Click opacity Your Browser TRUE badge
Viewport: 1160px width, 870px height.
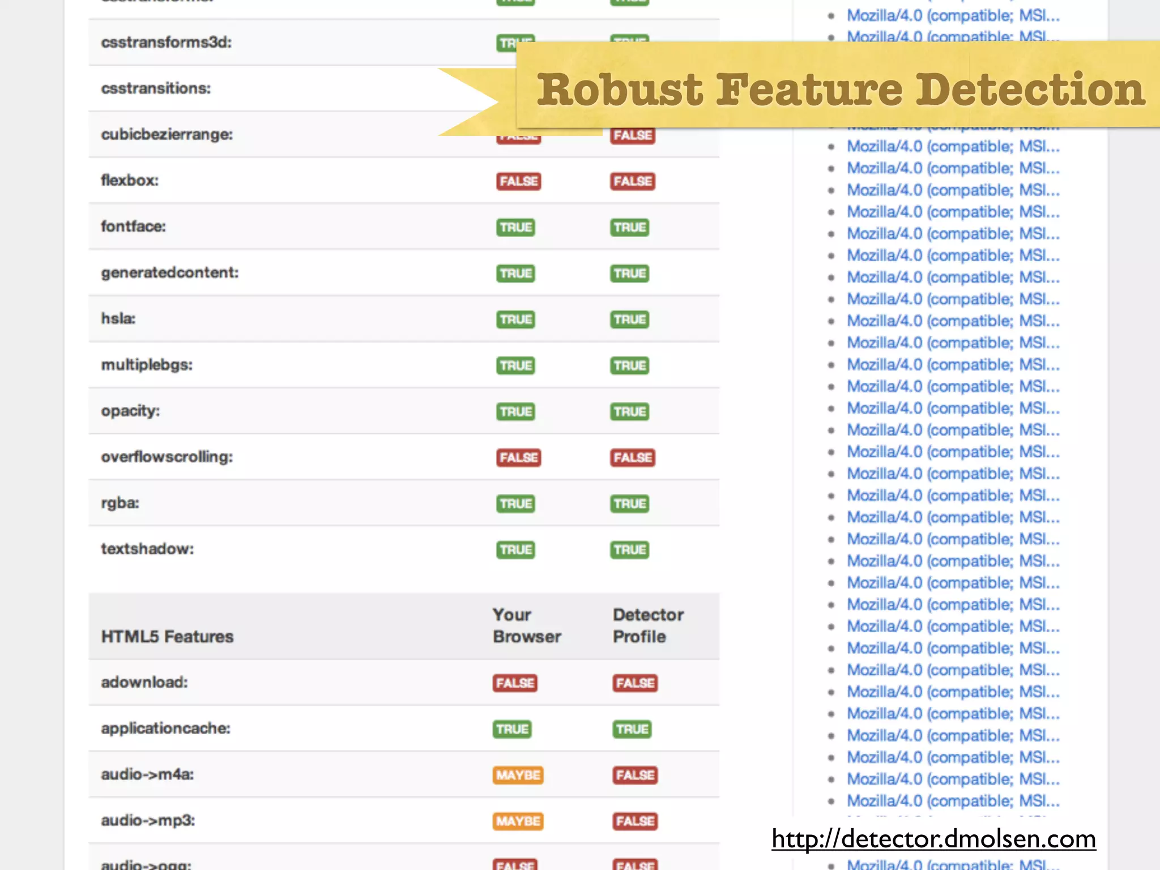point(515,412)
